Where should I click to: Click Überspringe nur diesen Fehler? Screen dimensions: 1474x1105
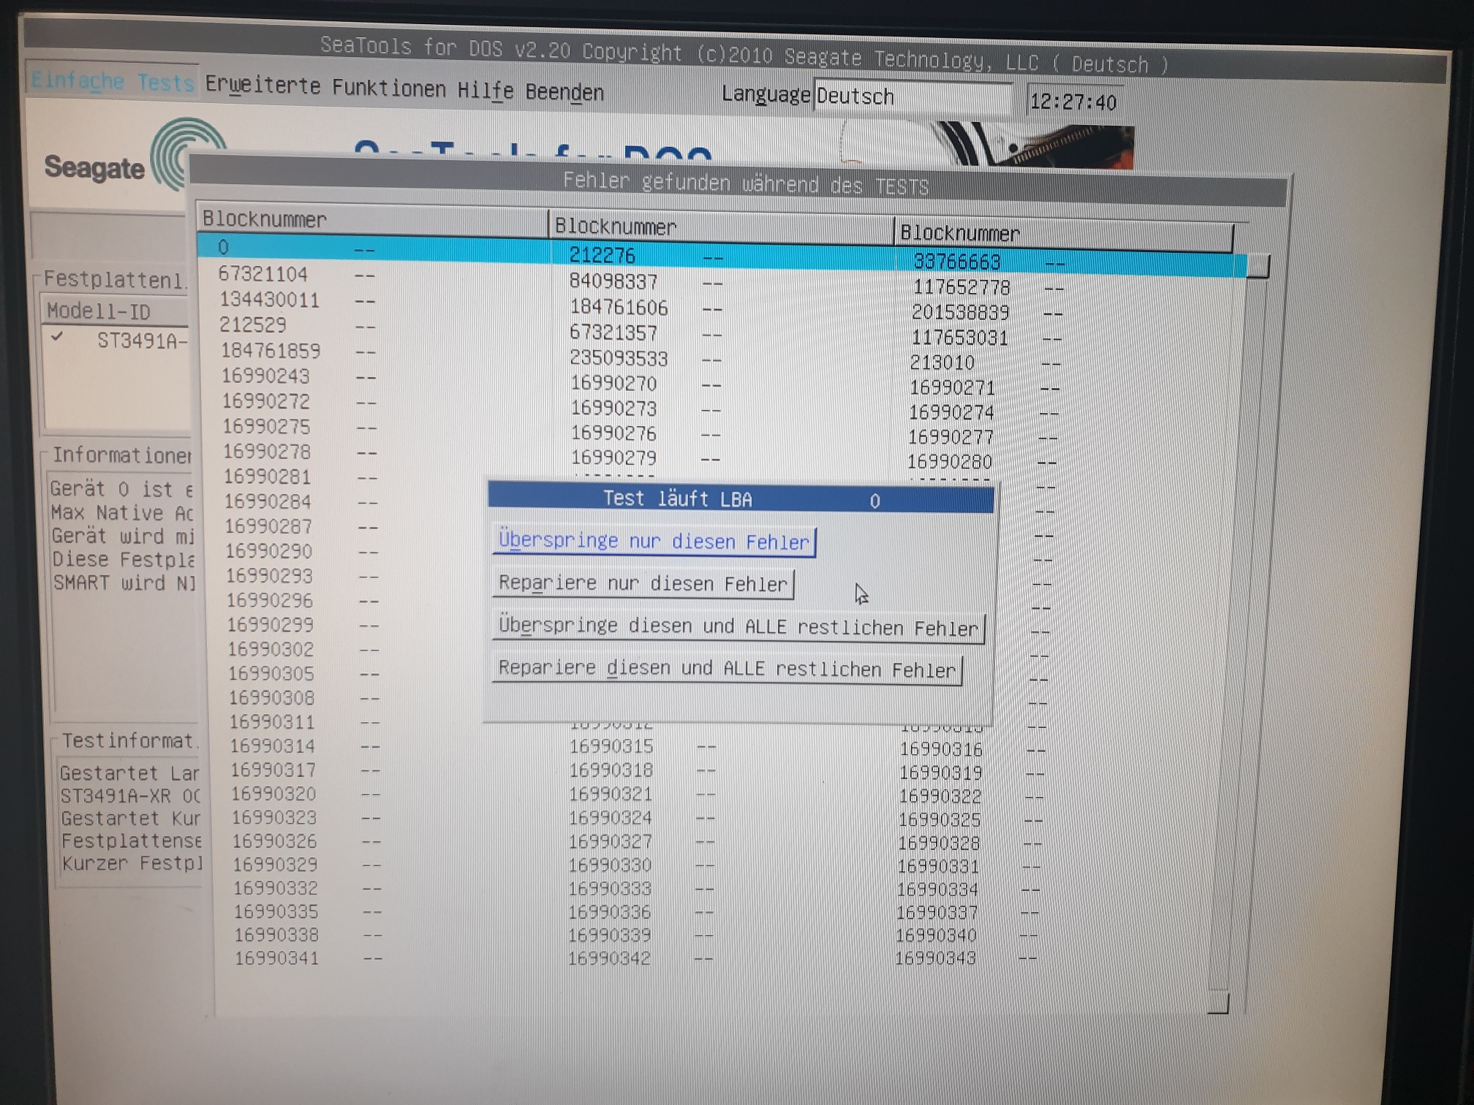click(x=654, y=542)
